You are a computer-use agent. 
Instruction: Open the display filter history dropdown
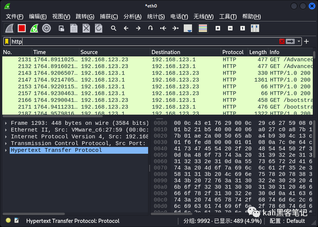pos(299,41)
